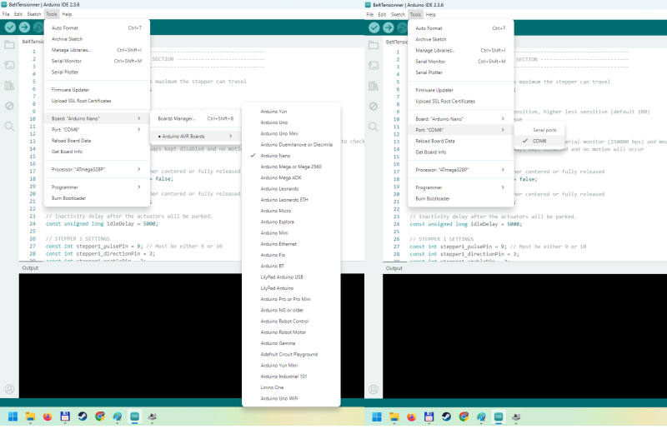Image resolution: width=667 pixels, height=434 pixels.
Task: Open the Sketch menu in left window
Action: coord(34,14)
